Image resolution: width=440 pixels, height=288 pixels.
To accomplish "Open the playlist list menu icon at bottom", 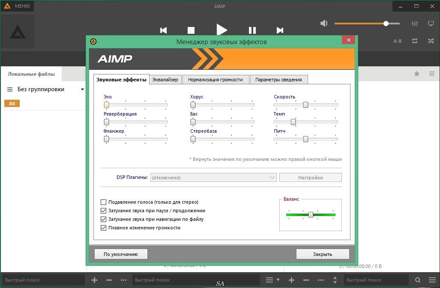I will coord(273,280).
